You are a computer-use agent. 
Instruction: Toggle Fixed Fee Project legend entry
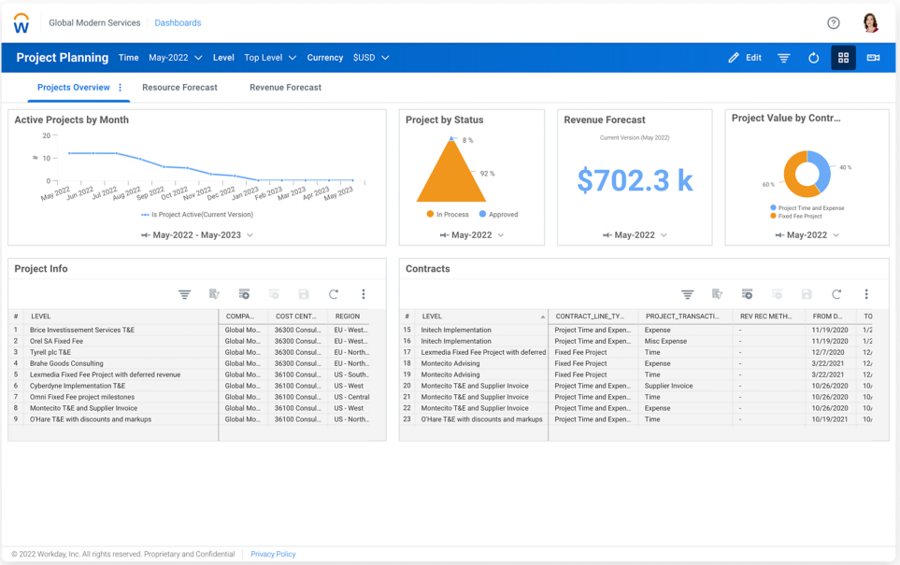[796, 217]
